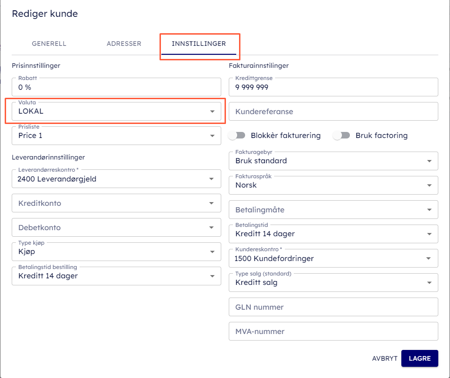The width and height of the screenshot is (450, 378).
Task: Open the Debetkonto dropdown
Action: click(116, 227)
